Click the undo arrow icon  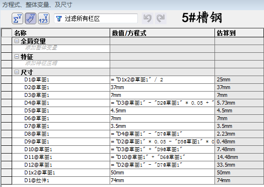click(x=148, y=18)
